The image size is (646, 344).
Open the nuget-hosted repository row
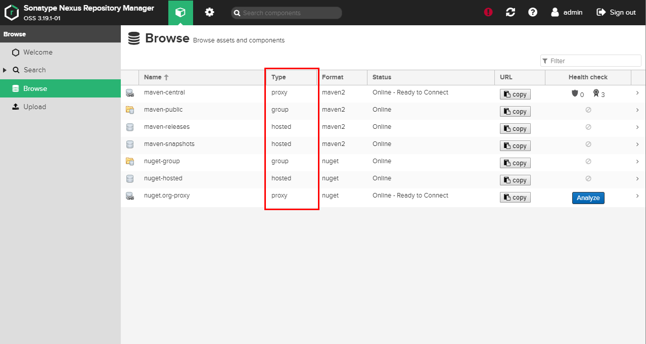tap(383, 179)
